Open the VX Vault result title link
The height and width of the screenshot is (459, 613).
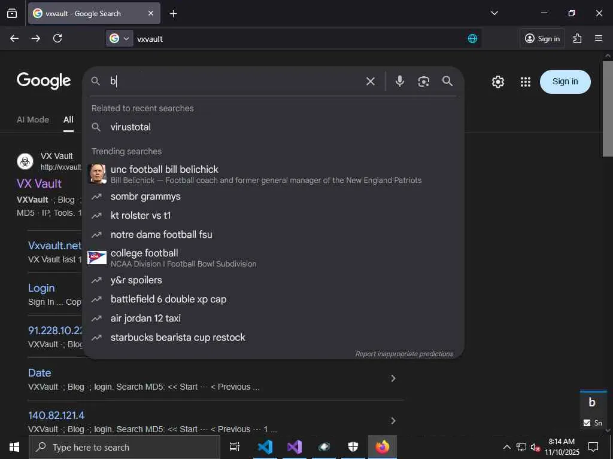coord(39,183)
